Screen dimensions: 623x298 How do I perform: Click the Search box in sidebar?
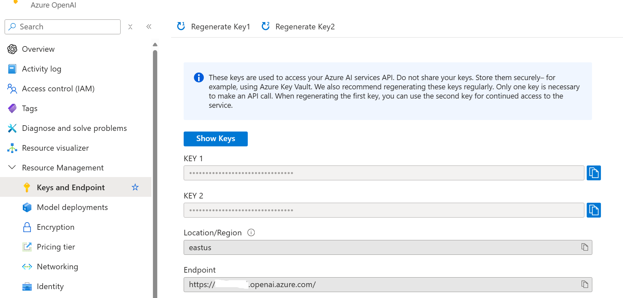(x=62, y=27)
